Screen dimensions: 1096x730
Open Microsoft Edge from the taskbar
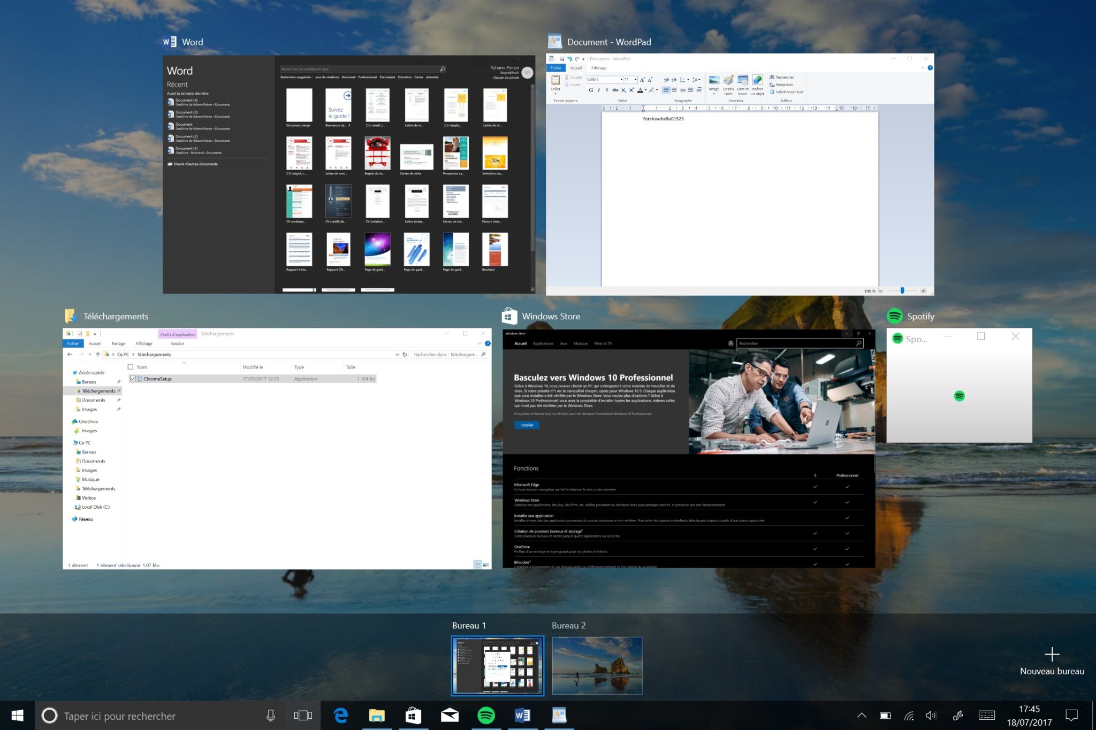341,716
